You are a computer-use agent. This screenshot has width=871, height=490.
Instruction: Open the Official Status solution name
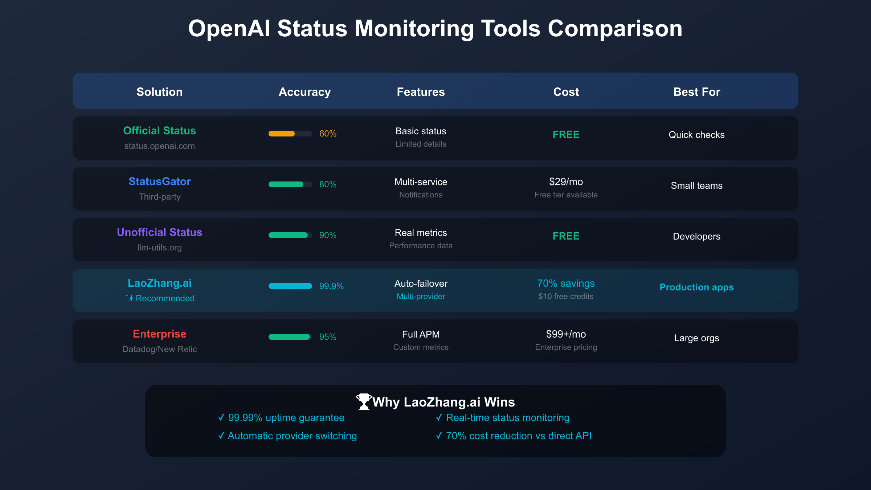tap(160, 131)
